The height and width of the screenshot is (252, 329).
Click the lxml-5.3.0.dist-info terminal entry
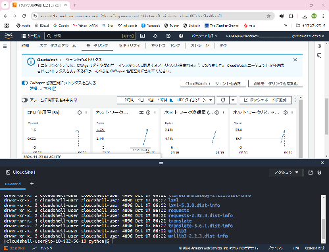tap(194, 205)
